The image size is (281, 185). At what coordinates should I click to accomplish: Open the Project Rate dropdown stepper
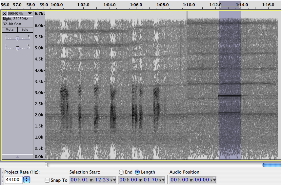pyautogui.click(x=27, y=180)
